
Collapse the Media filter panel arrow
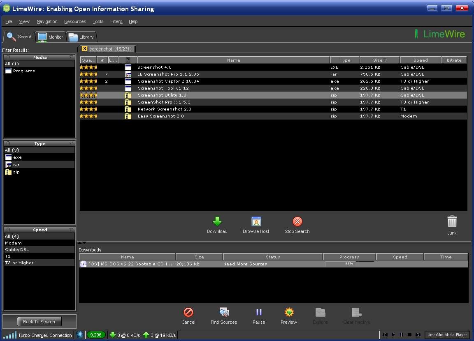pyautogui.click(x=71, y=57)
